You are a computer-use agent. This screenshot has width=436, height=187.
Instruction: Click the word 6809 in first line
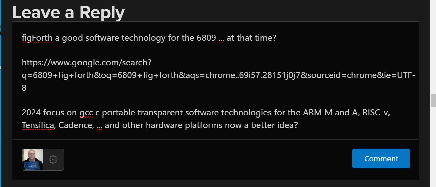pyautogui.click(x=206, y=38)
